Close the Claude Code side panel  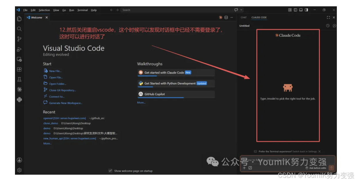(334, 18)
